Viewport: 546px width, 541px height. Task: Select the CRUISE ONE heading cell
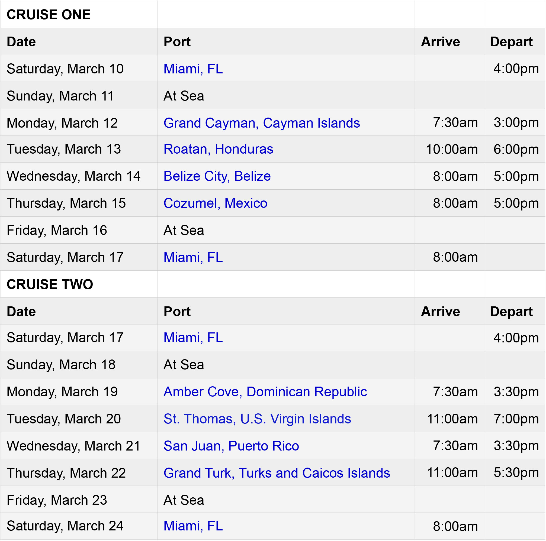coord(79,14)
